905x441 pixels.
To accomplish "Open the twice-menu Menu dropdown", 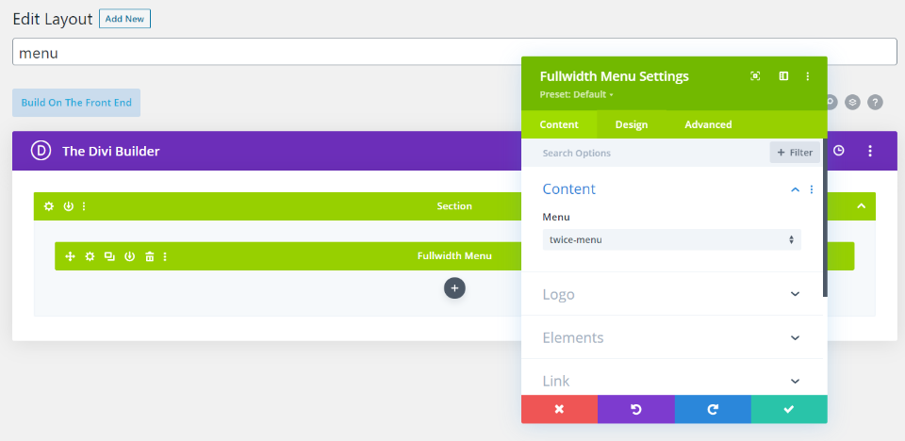I will click(x=671, y=240).
